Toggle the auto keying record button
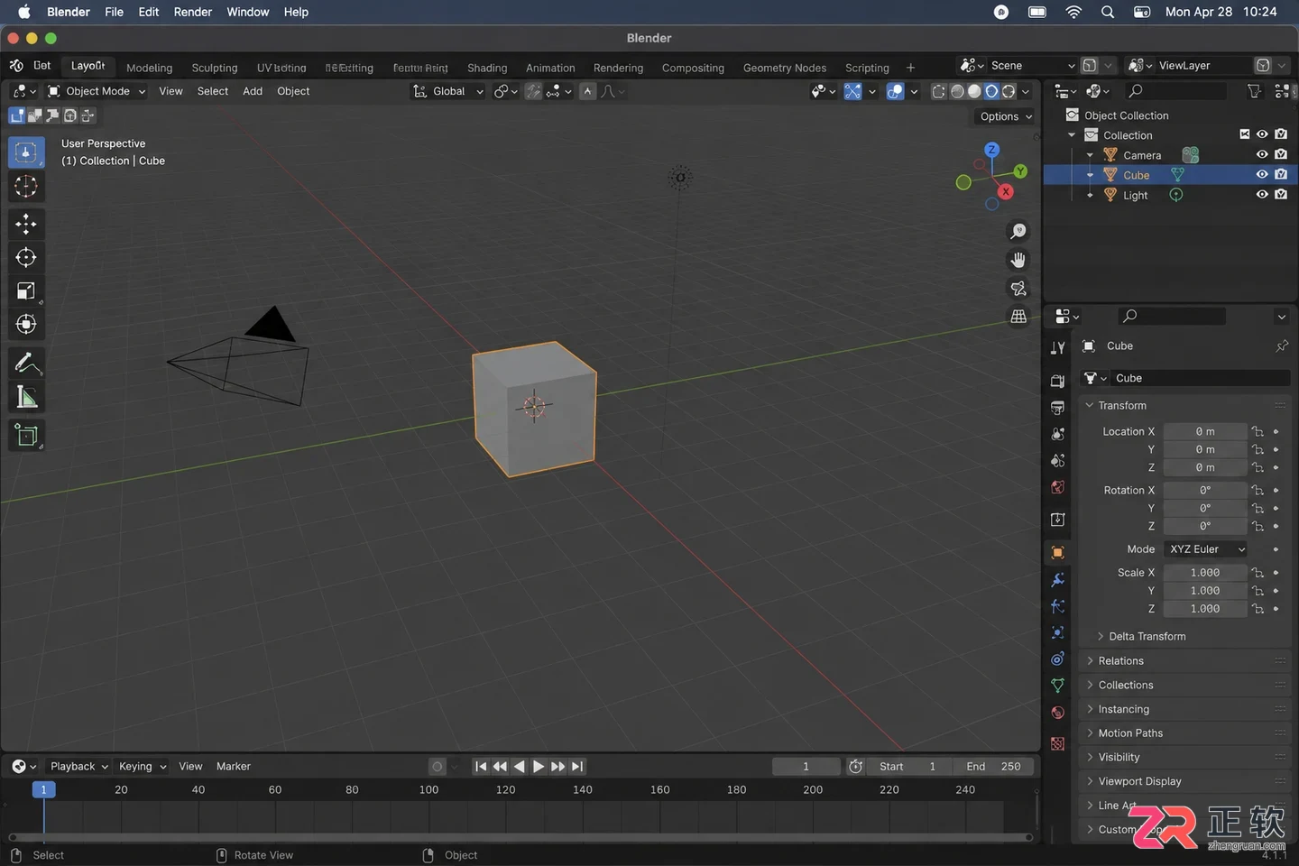This screenshot has height=866, width=1299. [x=438, y=767]
